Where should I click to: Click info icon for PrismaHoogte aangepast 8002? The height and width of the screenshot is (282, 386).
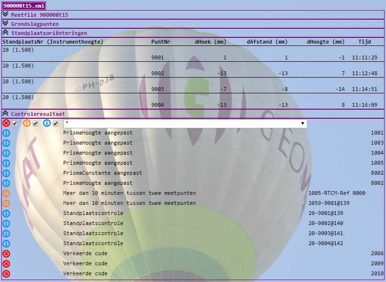pos(6,183)
